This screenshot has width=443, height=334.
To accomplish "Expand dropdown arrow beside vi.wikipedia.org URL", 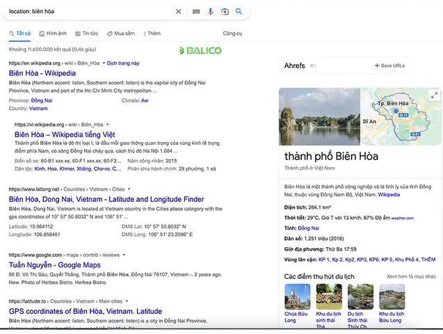I will click(107, 125).
